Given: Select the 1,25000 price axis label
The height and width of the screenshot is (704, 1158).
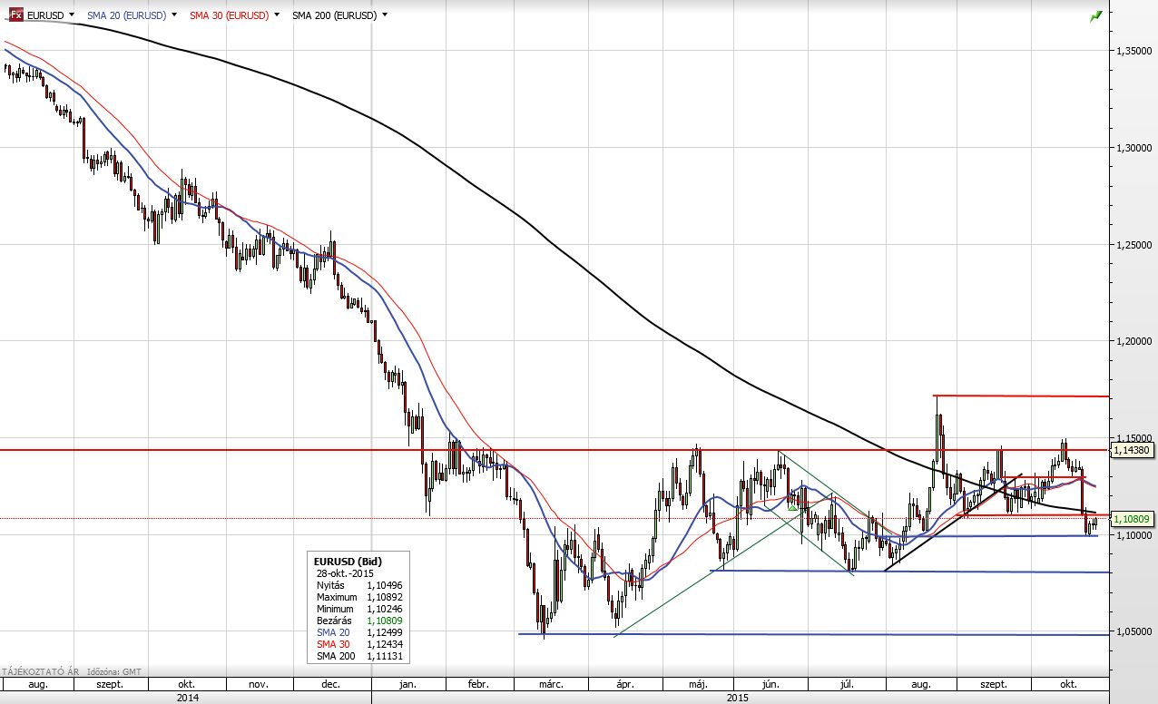Looking at the screenshot, I should point(1133,244).
